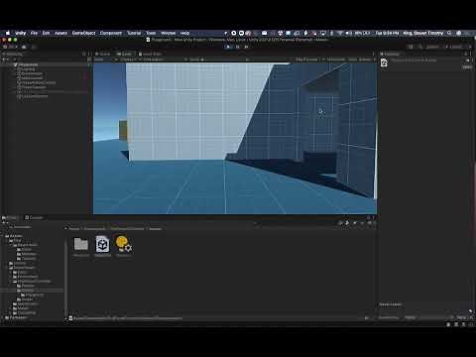Click user name King, Steven Timothy
Screen dimensions: 476x357
423,33
